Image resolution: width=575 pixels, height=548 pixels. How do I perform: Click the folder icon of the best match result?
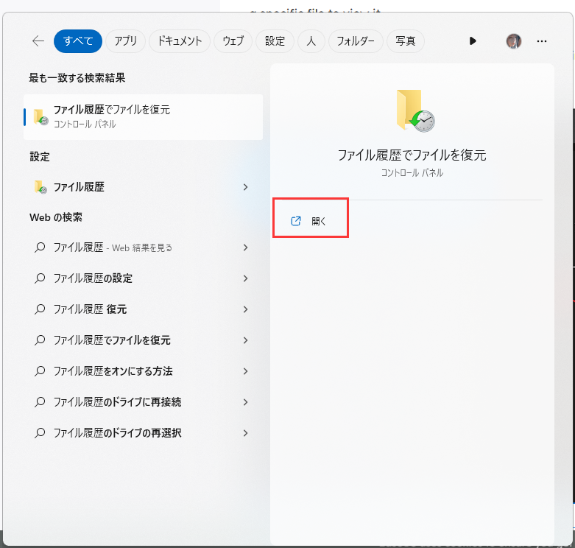(40, 116)
